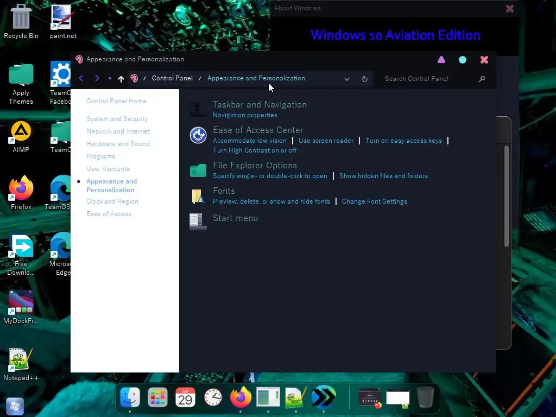The width and height of the screenshot is (556, 417).
Task: Open Finder from the dock
Action: tap(130, 397)
